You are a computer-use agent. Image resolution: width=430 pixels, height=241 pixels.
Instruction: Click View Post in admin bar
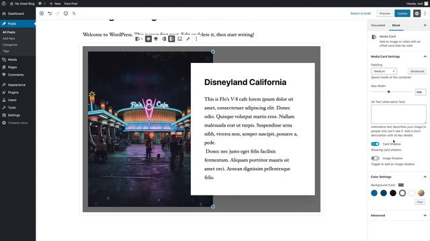click(x=71, y=3)
